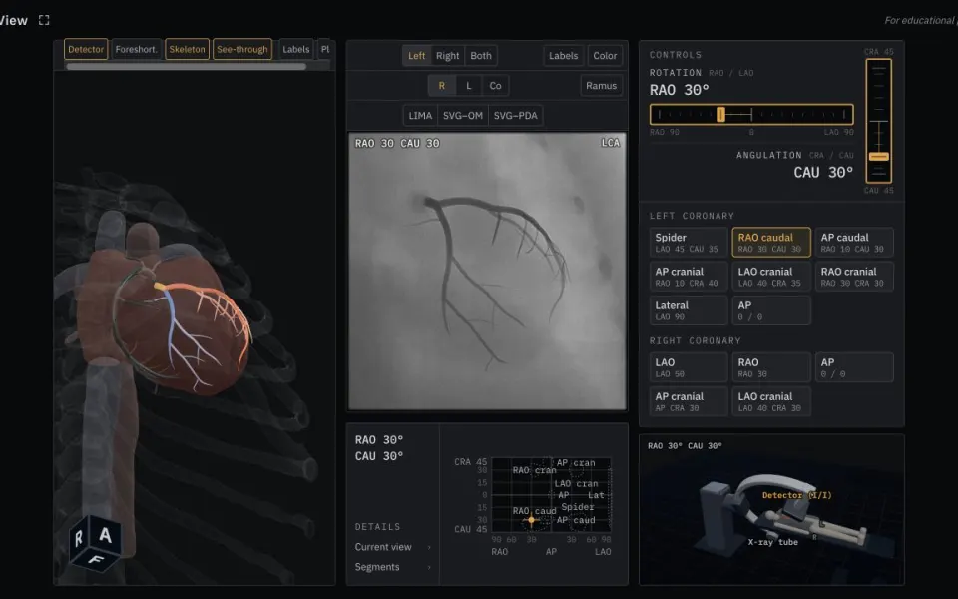Expand the Current view details
The width and height of the screenshot is (958, 599).
(393, 547)
